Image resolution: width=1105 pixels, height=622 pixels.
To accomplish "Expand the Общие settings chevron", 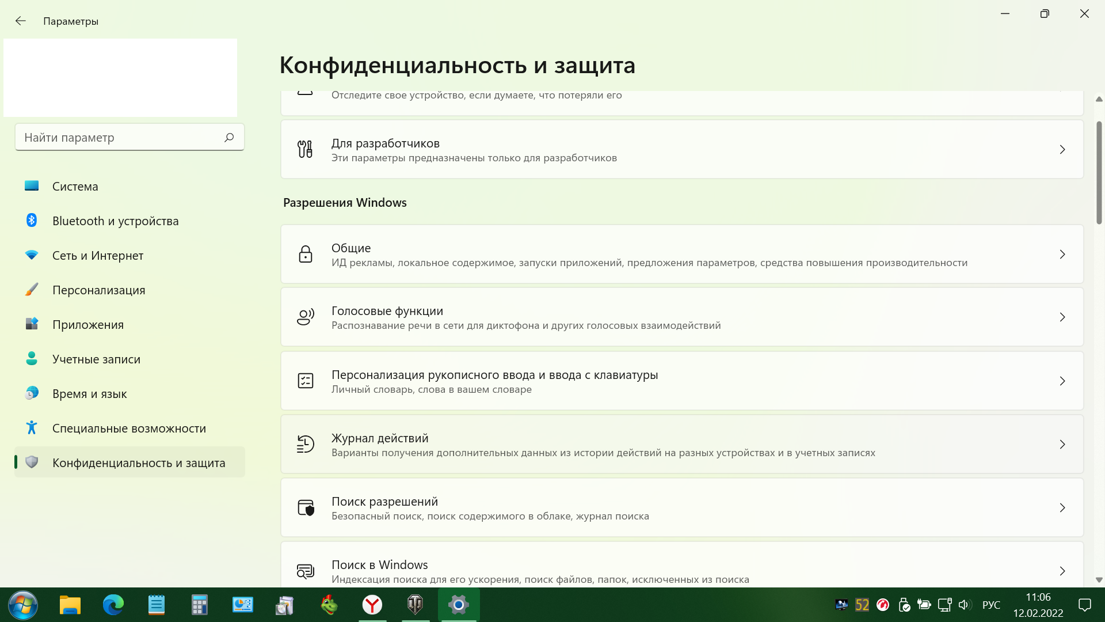I will coord(1062,254).
